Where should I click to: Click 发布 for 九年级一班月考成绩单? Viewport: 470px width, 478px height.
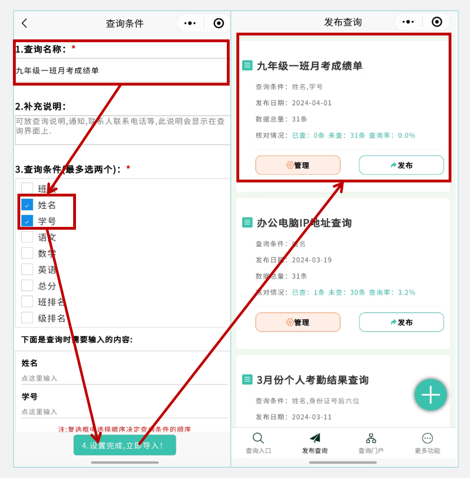point(401,165)
